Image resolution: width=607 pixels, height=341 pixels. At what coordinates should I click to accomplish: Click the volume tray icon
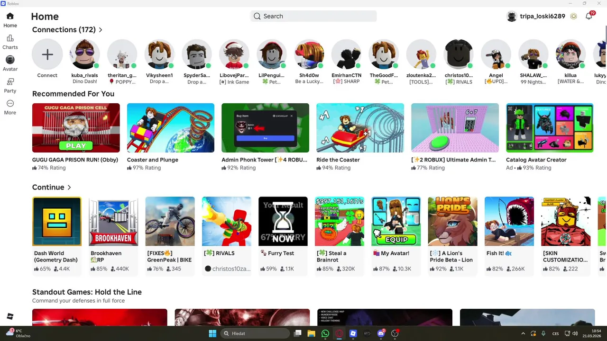point(576,333)
